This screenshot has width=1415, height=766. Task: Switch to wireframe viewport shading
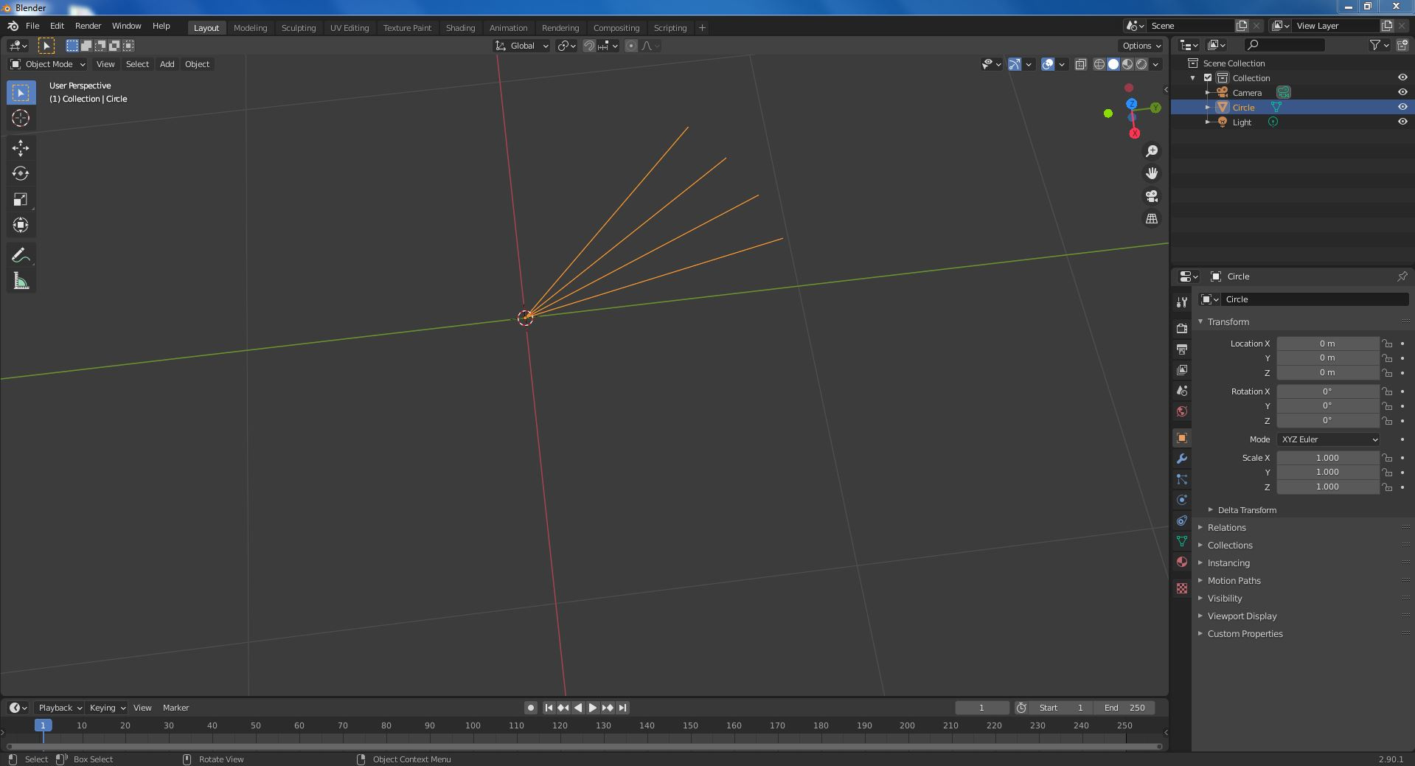pos(1099,64)
